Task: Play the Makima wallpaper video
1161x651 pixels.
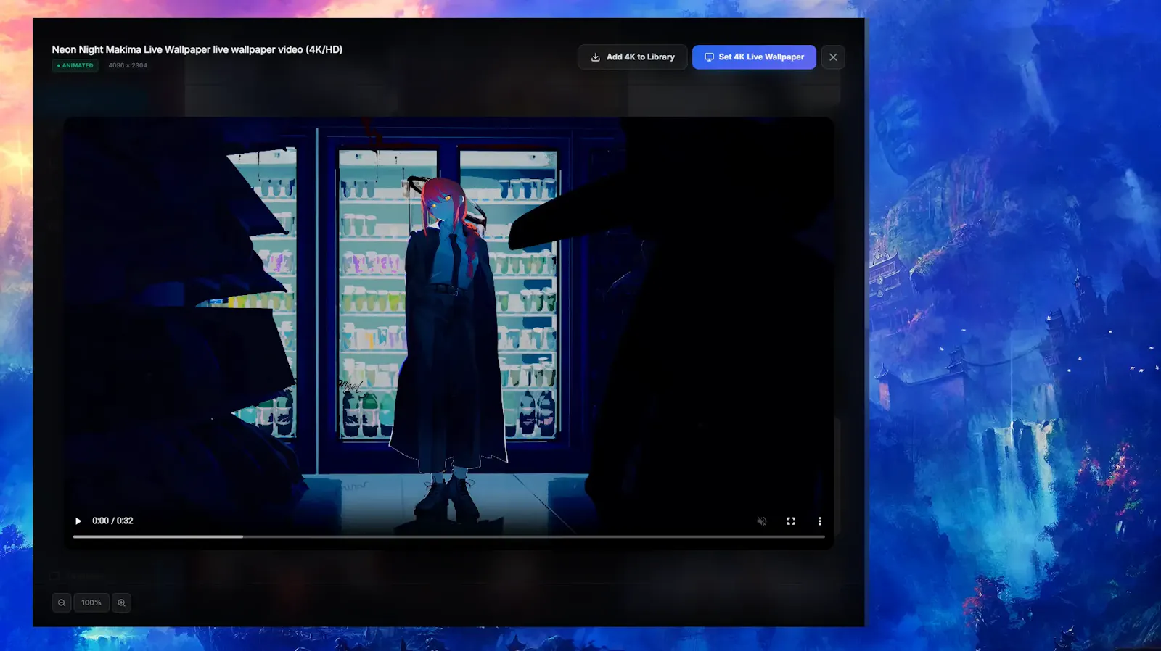Action: tap(78, 521)
